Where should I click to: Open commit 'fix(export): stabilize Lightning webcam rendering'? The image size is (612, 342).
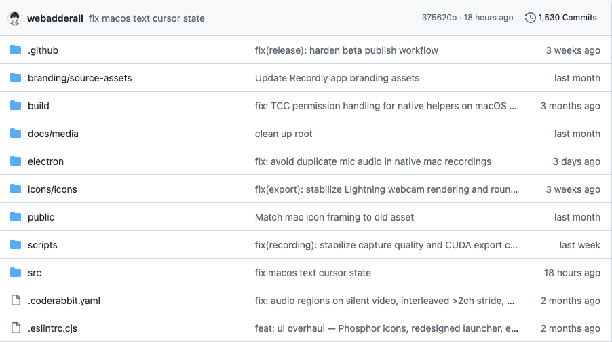click(x=387, y=189)
